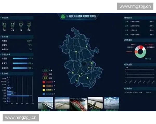The width and height of the screenshot is (156, 124).
Task: Open the red arch bridge thumbnail
Action: tap(79, 104)
